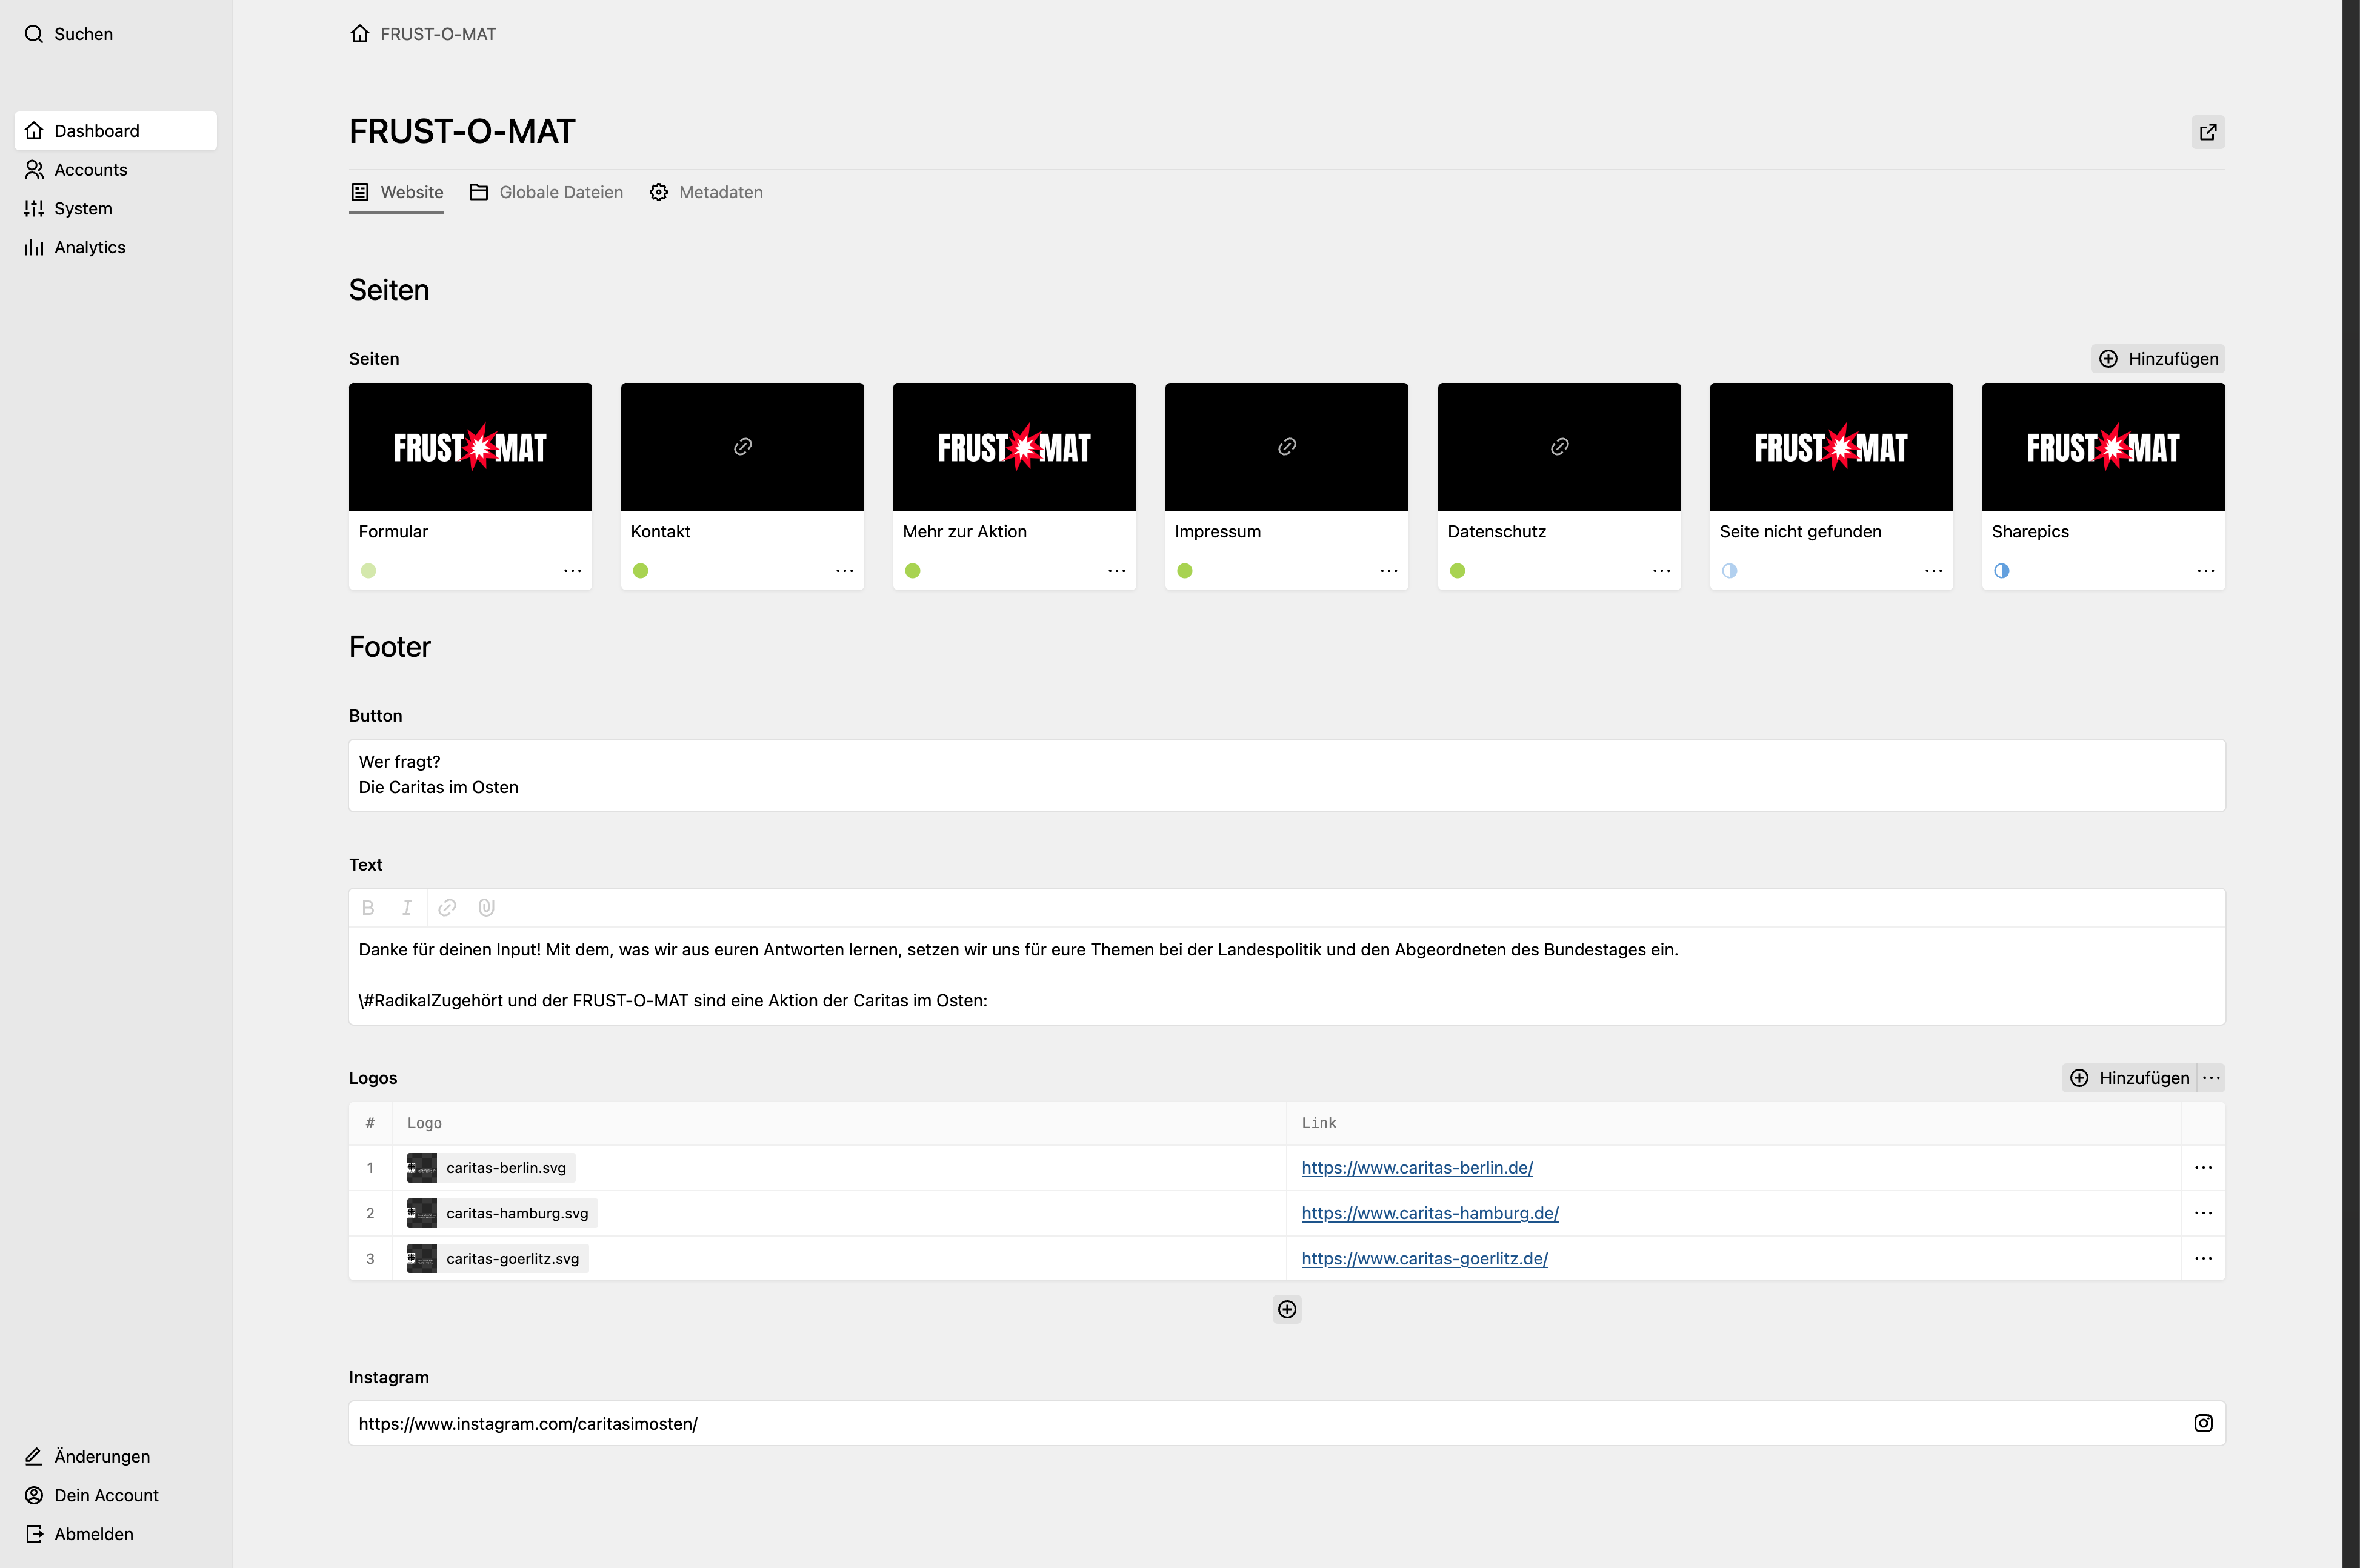Select caritas-berlin.svg logo file
Image resolution: width=2360 pixels, height=1568 pixels.
coord(491,1168)
